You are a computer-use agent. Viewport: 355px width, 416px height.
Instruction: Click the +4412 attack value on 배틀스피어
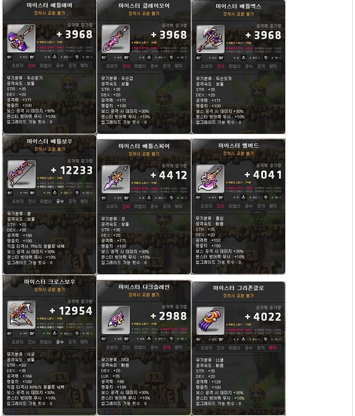pyautogui.click(x=169, y=175)
